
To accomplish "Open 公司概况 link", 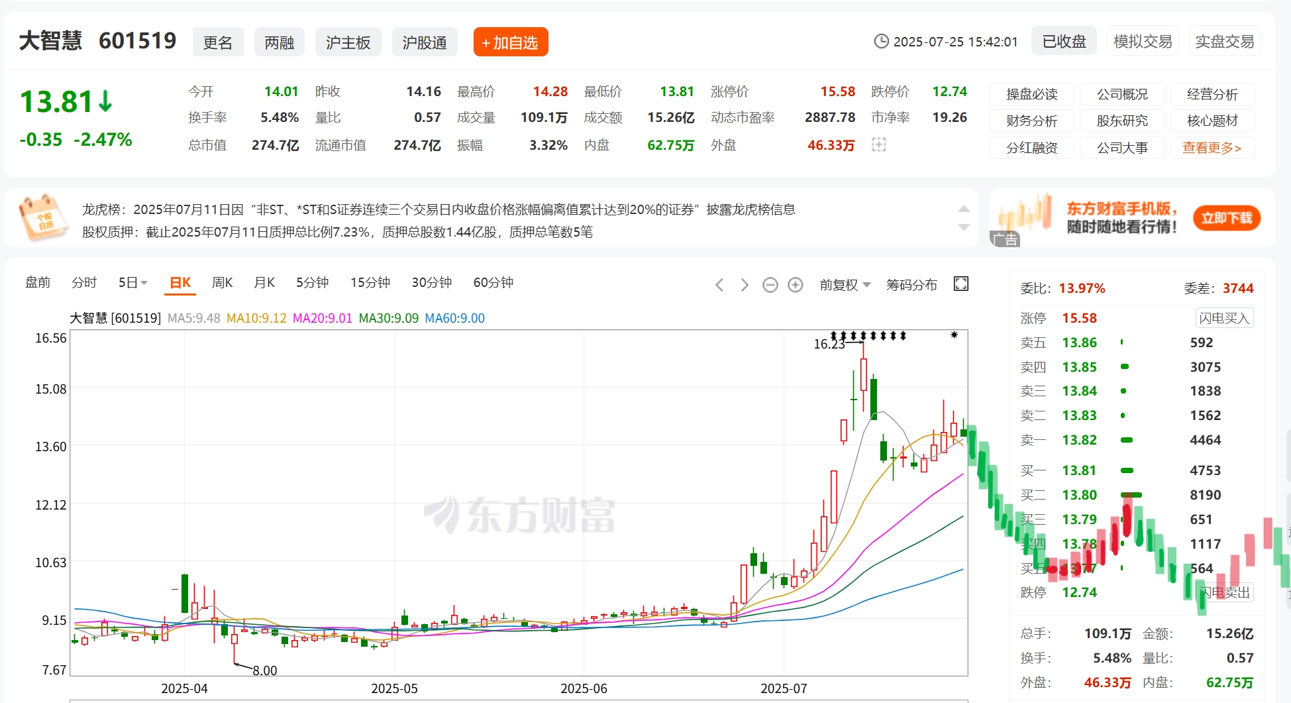I will 1122,94.
